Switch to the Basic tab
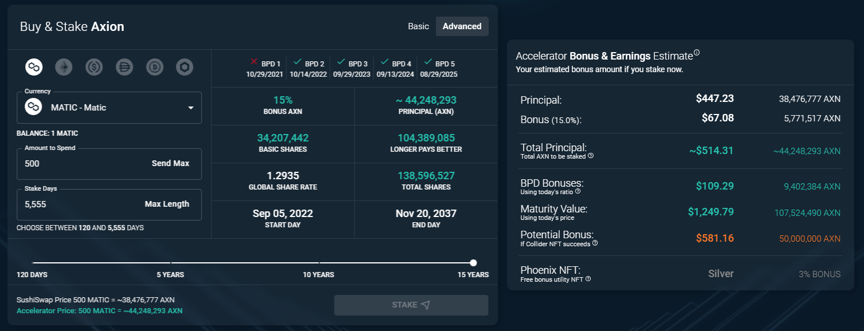The height and width of the screenshot is (331, 864). pos(418,26)
